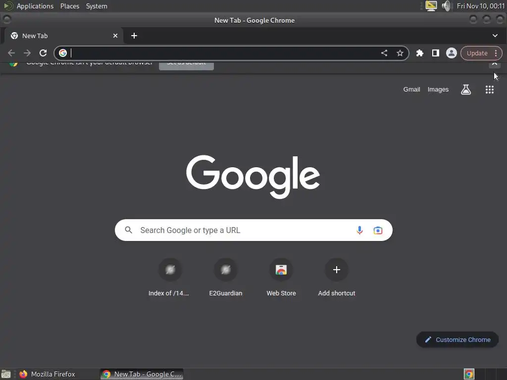Dismiss the default browser infobar
Viewport: 507px width, 380px height.
coord(495,64)
